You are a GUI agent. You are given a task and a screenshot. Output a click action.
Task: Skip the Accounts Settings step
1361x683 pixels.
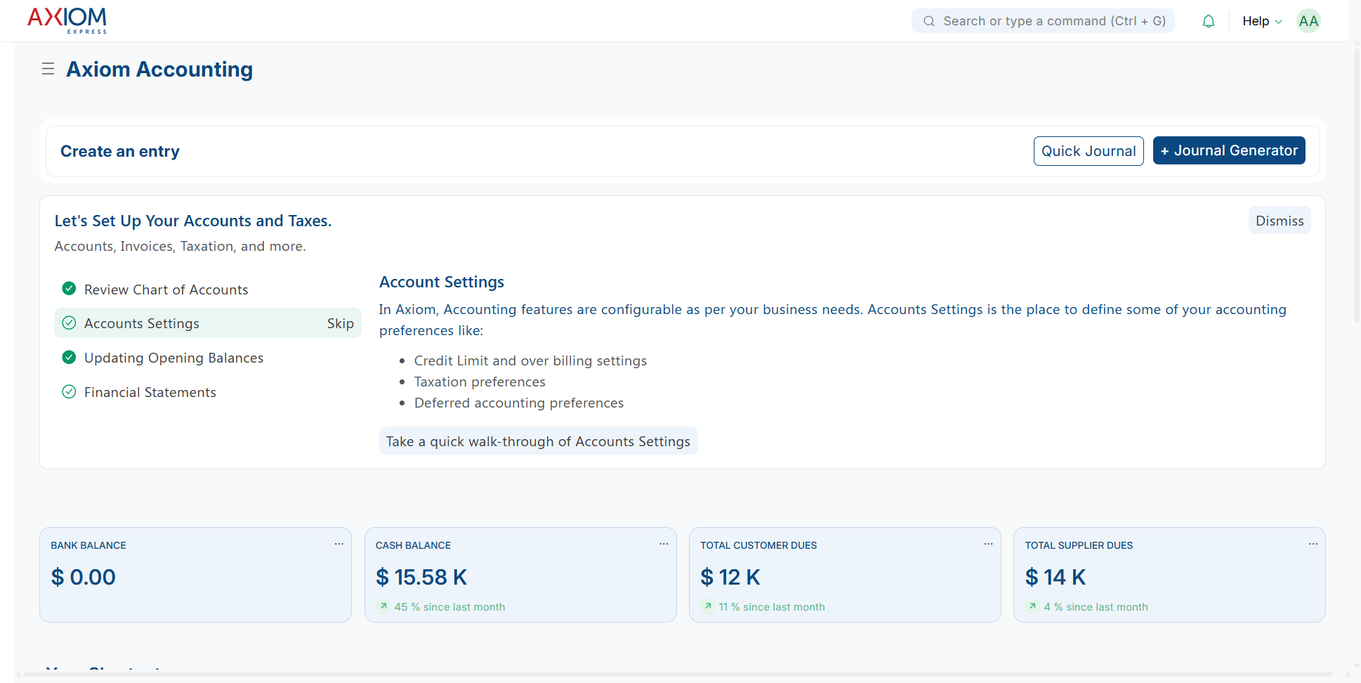pos(341,323)
